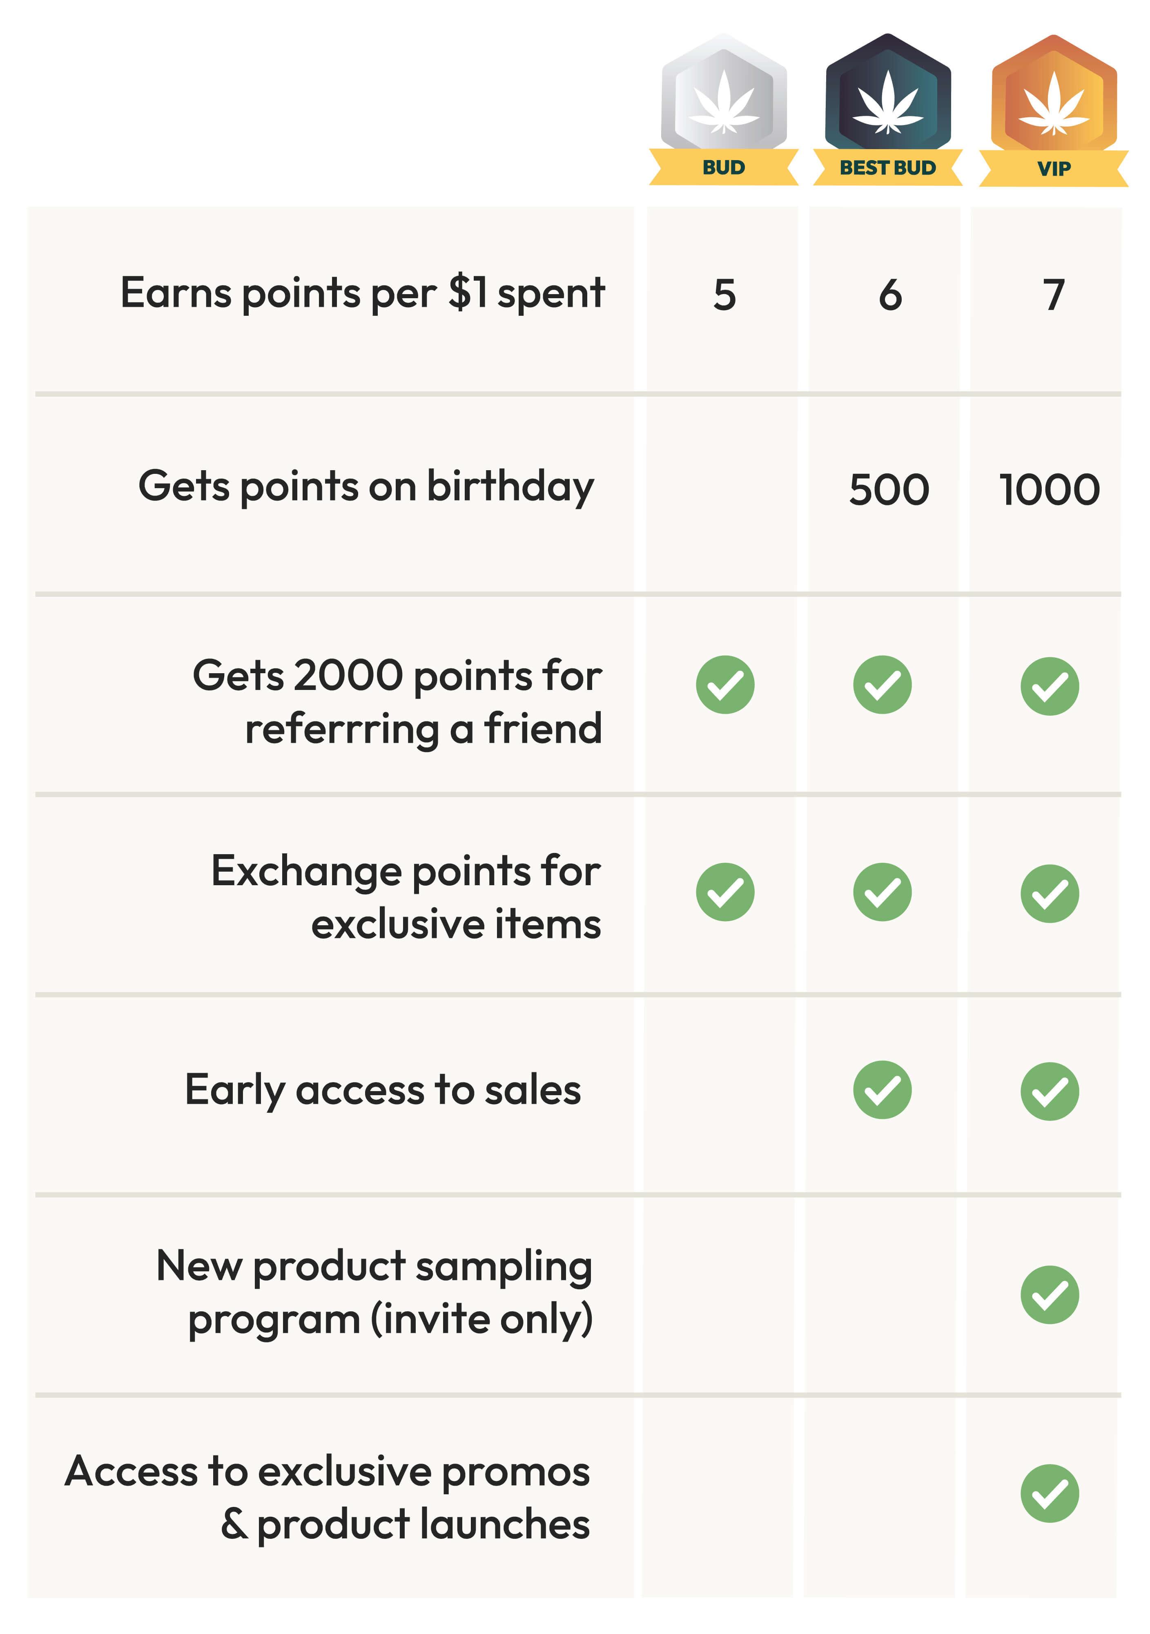The image size is (1150, 1634).
Task: Click the BUD yellow ribbon label
Action: point(724,167)
